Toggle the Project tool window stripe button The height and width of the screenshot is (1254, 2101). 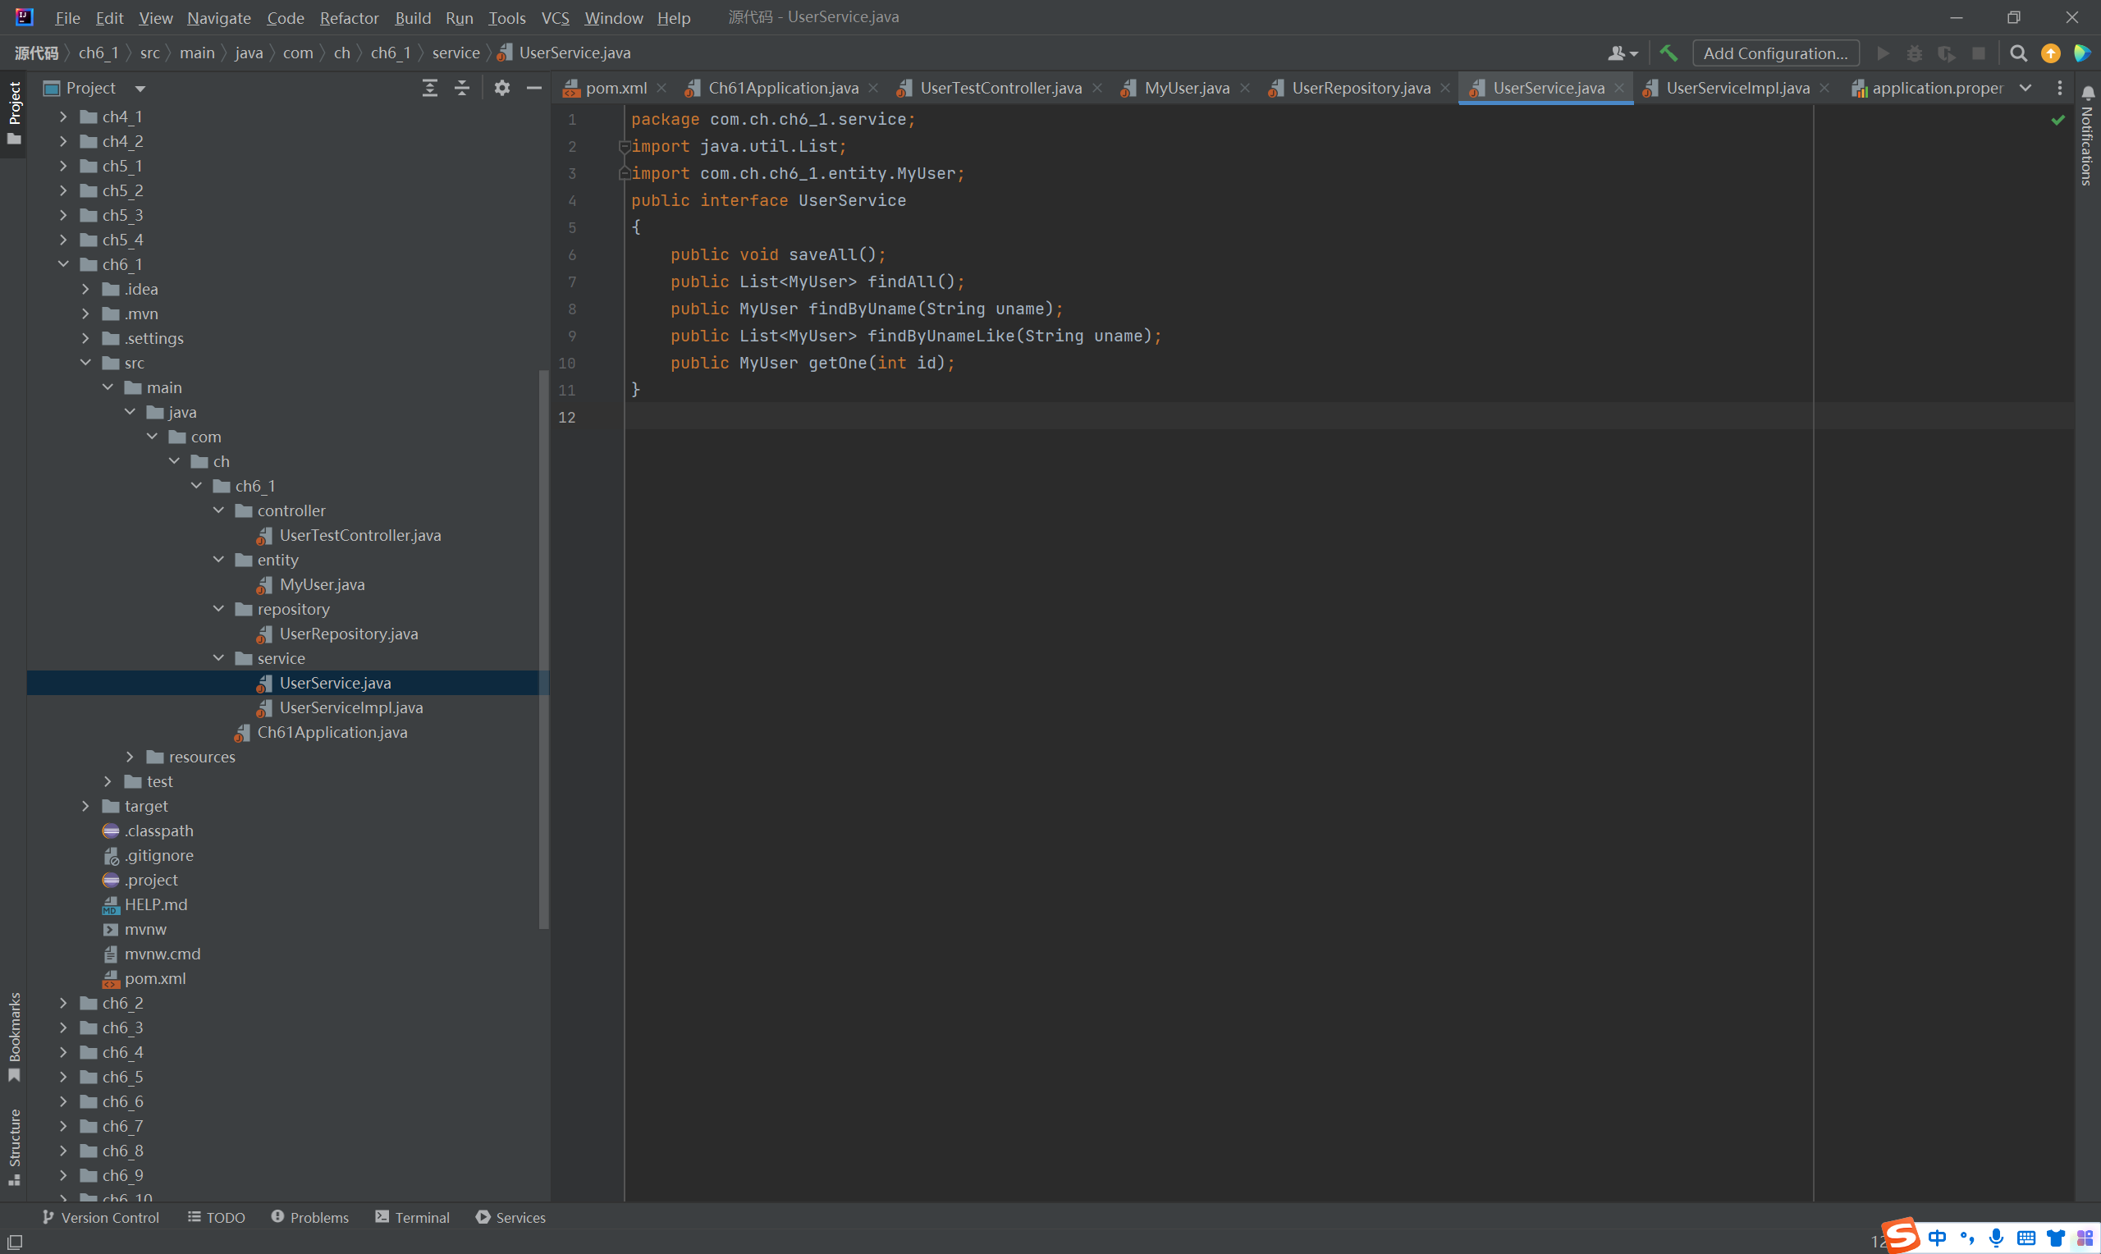click(14, 112)
